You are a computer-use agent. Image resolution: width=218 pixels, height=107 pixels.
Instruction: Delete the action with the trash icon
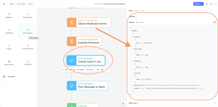pos(102,70)
